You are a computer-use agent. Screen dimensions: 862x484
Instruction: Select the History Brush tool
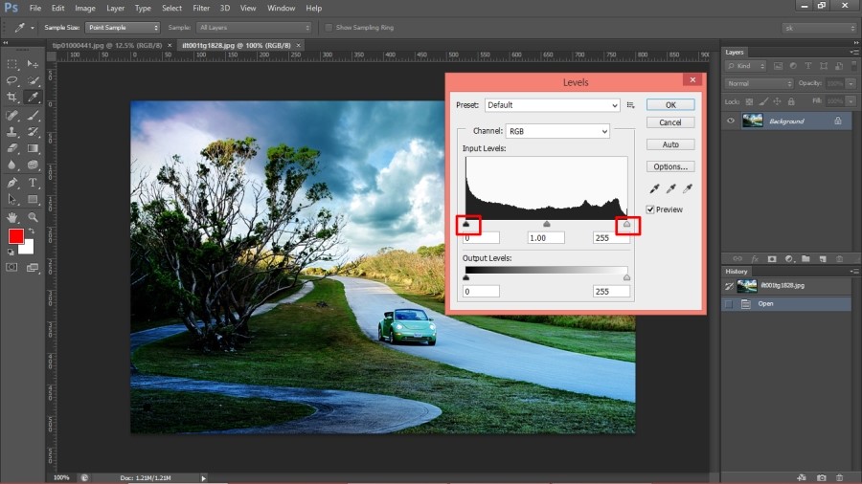tap(33, 132)
